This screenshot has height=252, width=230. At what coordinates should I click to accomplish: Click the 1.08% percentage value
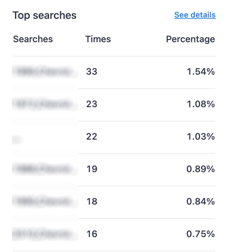201,104
